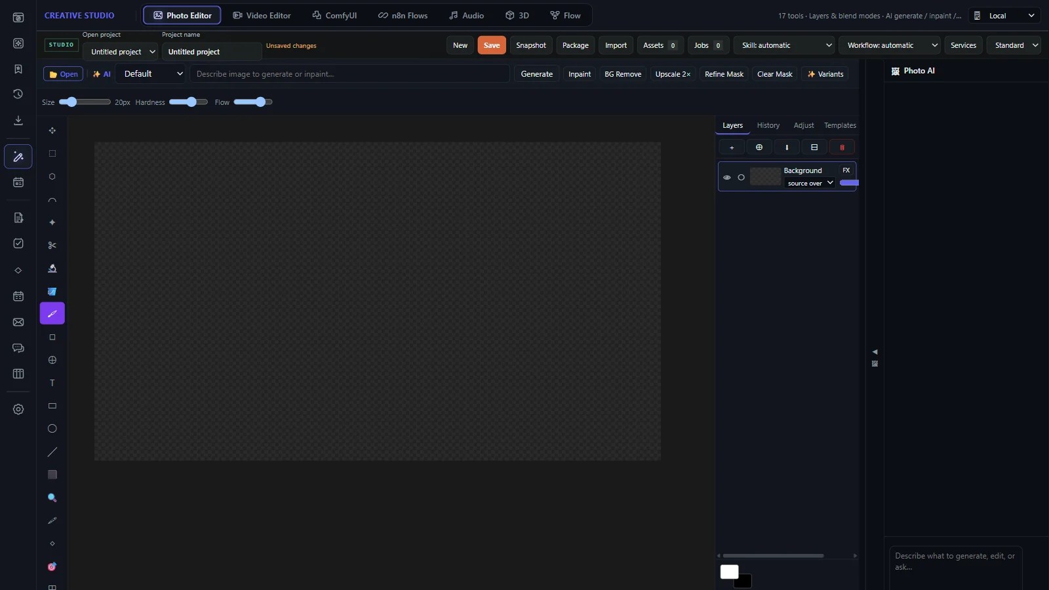1049x590 pixels.
Task: Delete layer with red trash icon
Action: [842, 147]
